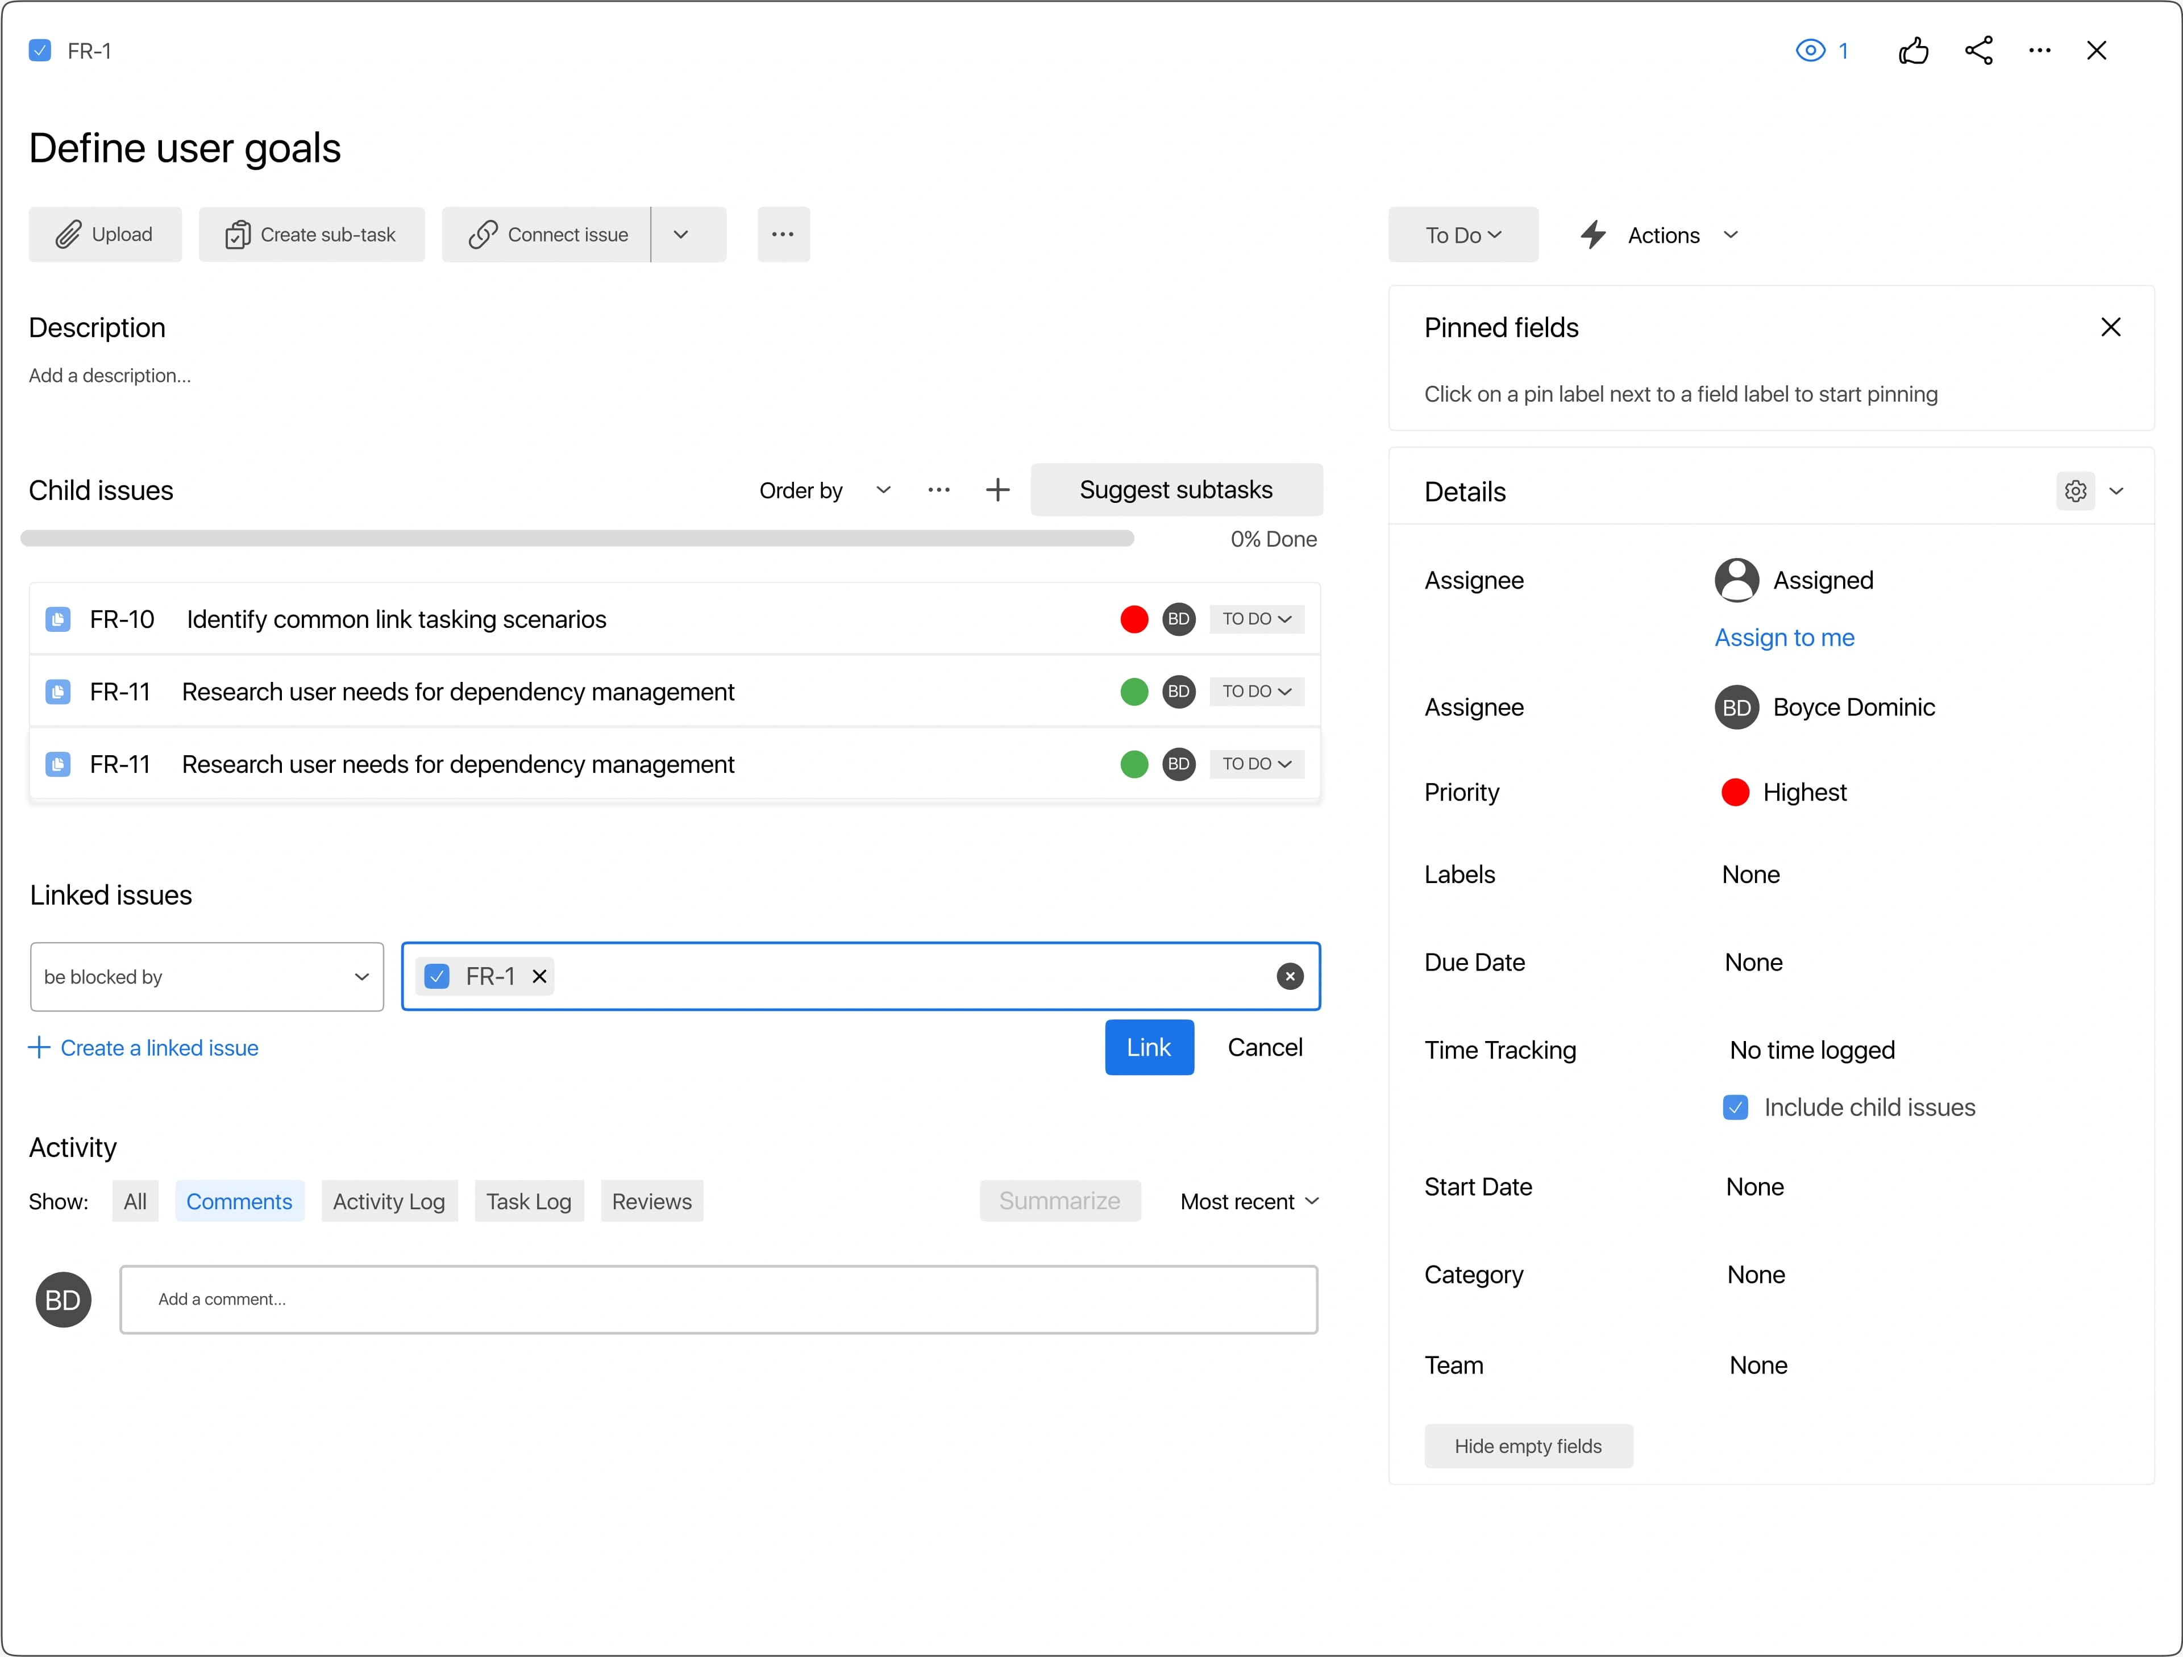Click the red priority dot on FR-10
Screen dimensions: 2183x1657
click(1134, 620)
